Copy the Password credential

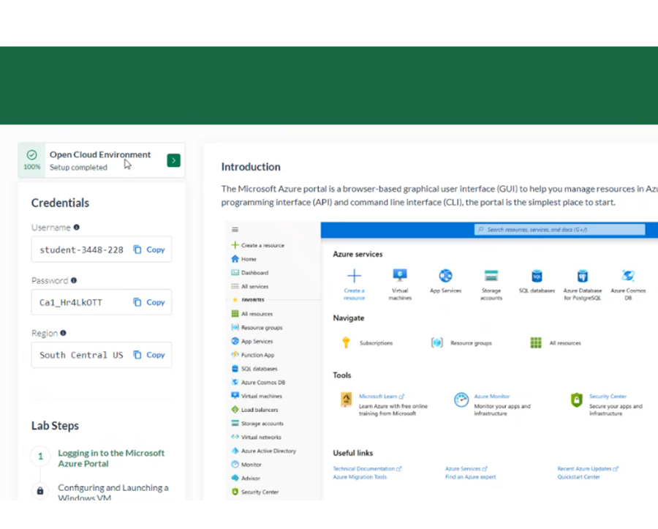click(149, 302)
